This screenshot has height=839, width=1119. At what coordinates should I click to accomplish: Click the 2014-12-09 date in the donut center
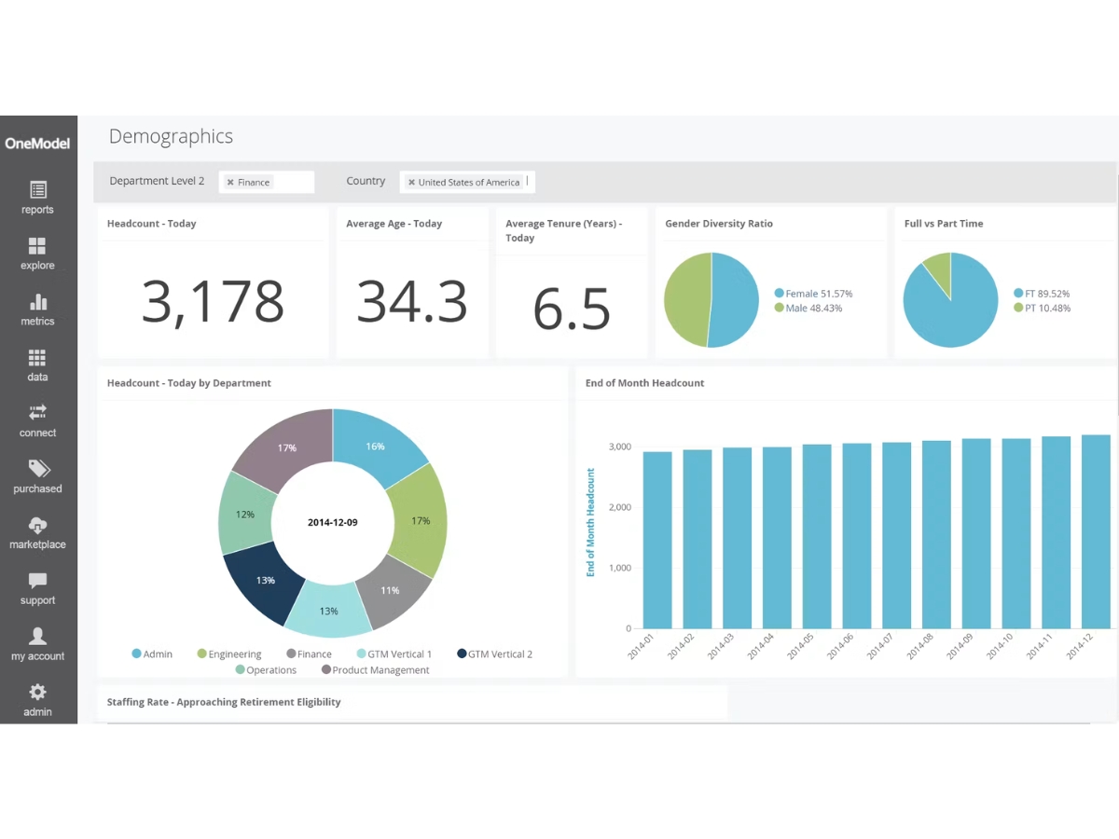coord(333,522)
